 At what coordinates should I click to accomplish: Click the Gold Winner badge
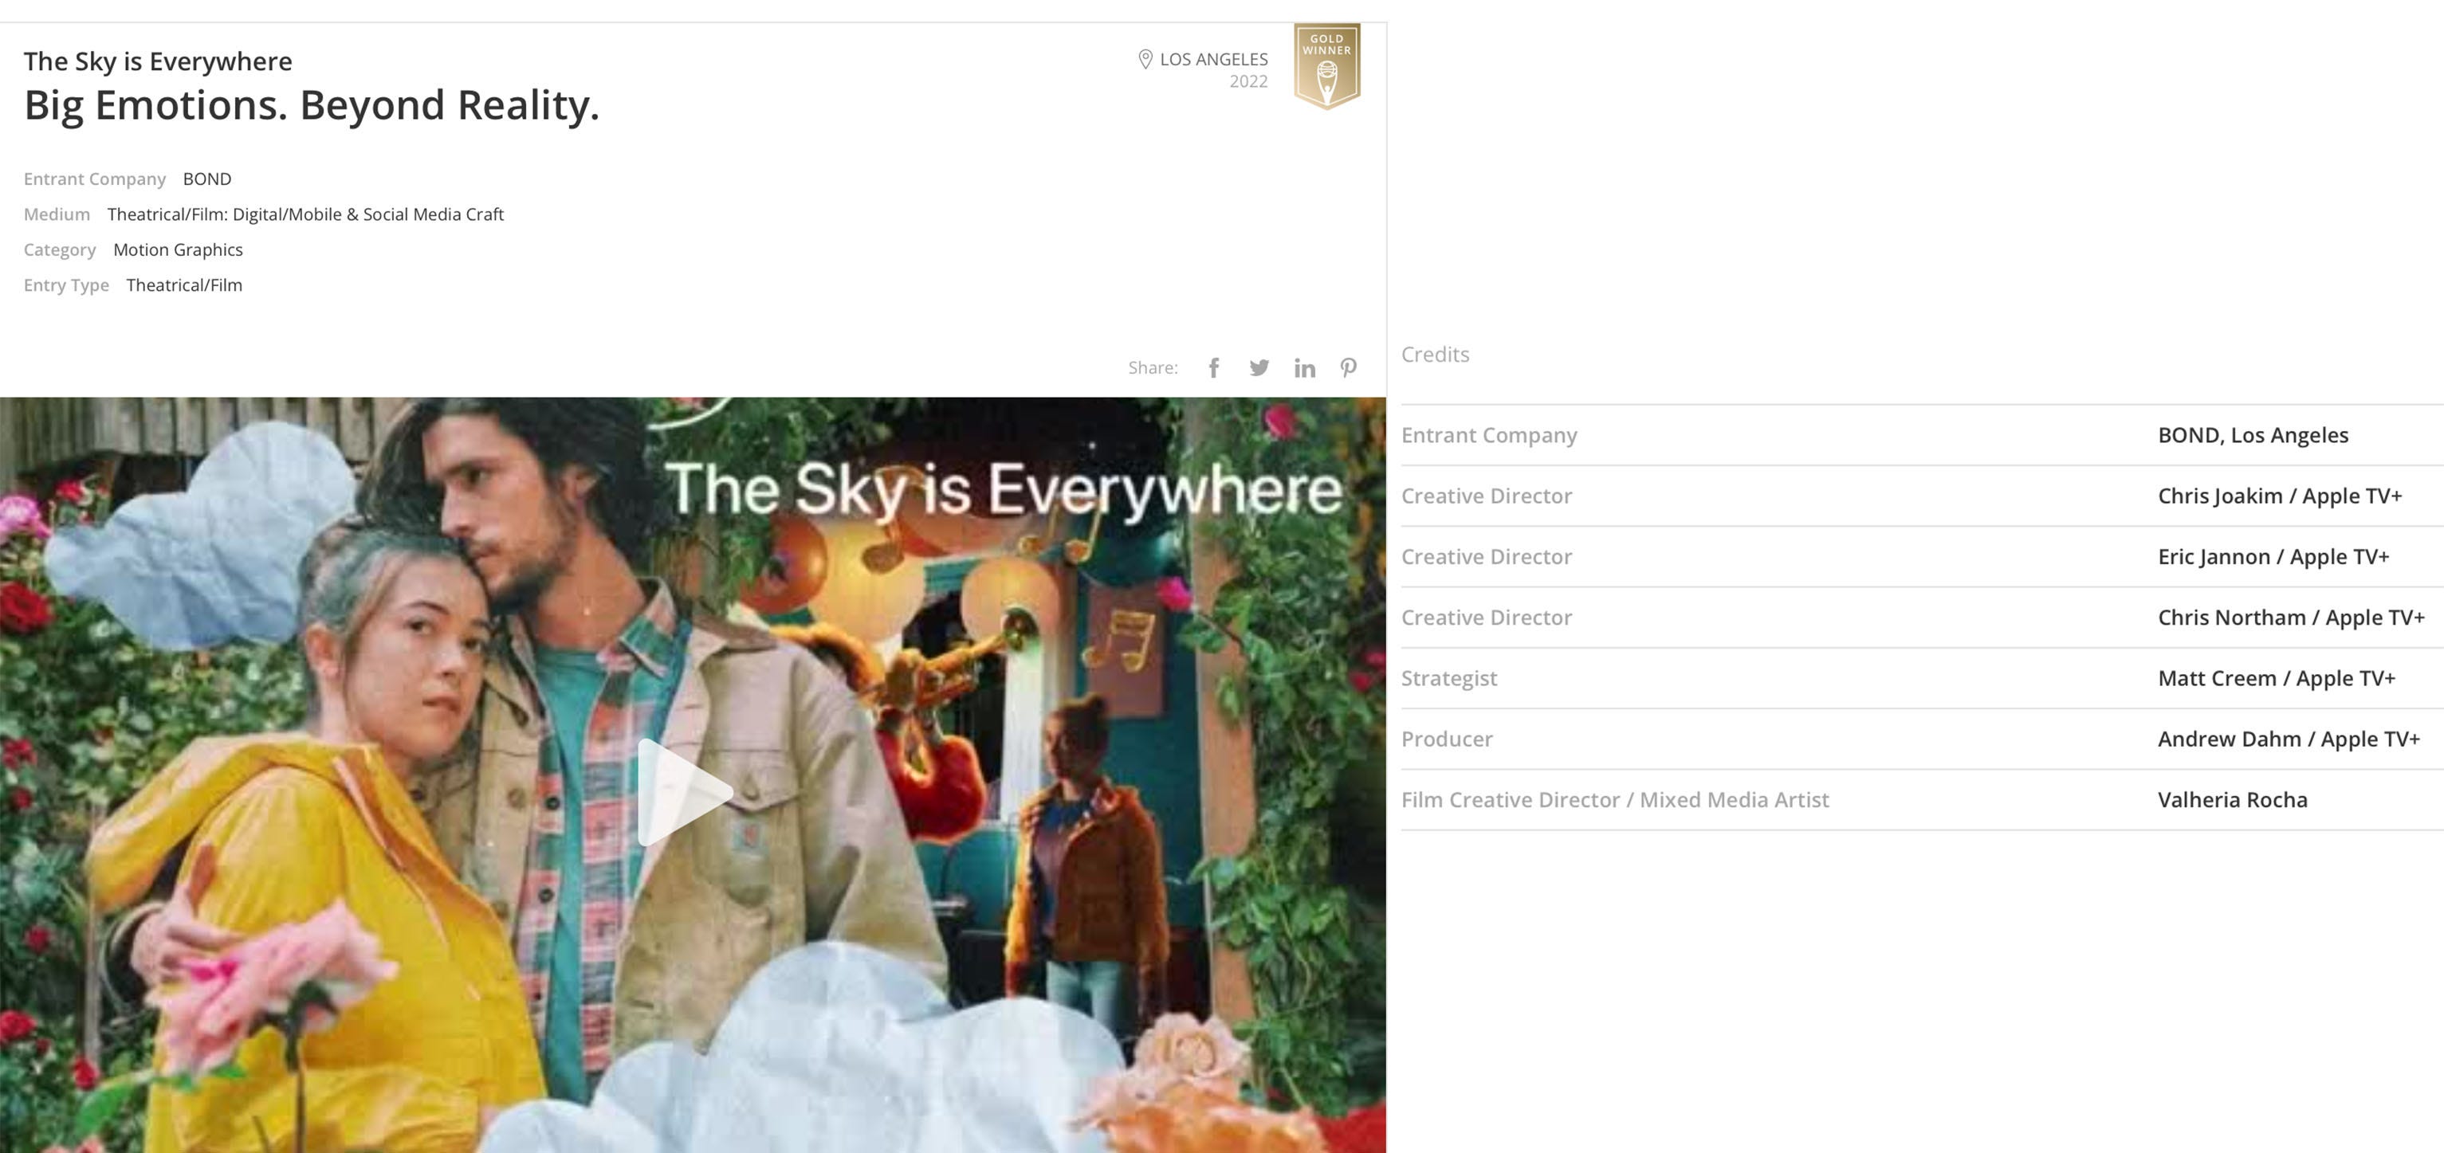tap(1326, 66)
